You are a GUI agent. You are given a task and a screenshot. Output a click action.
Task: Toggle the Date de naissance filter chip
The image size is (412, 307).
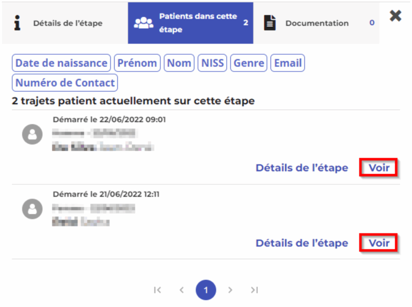[x=61, y=63]
